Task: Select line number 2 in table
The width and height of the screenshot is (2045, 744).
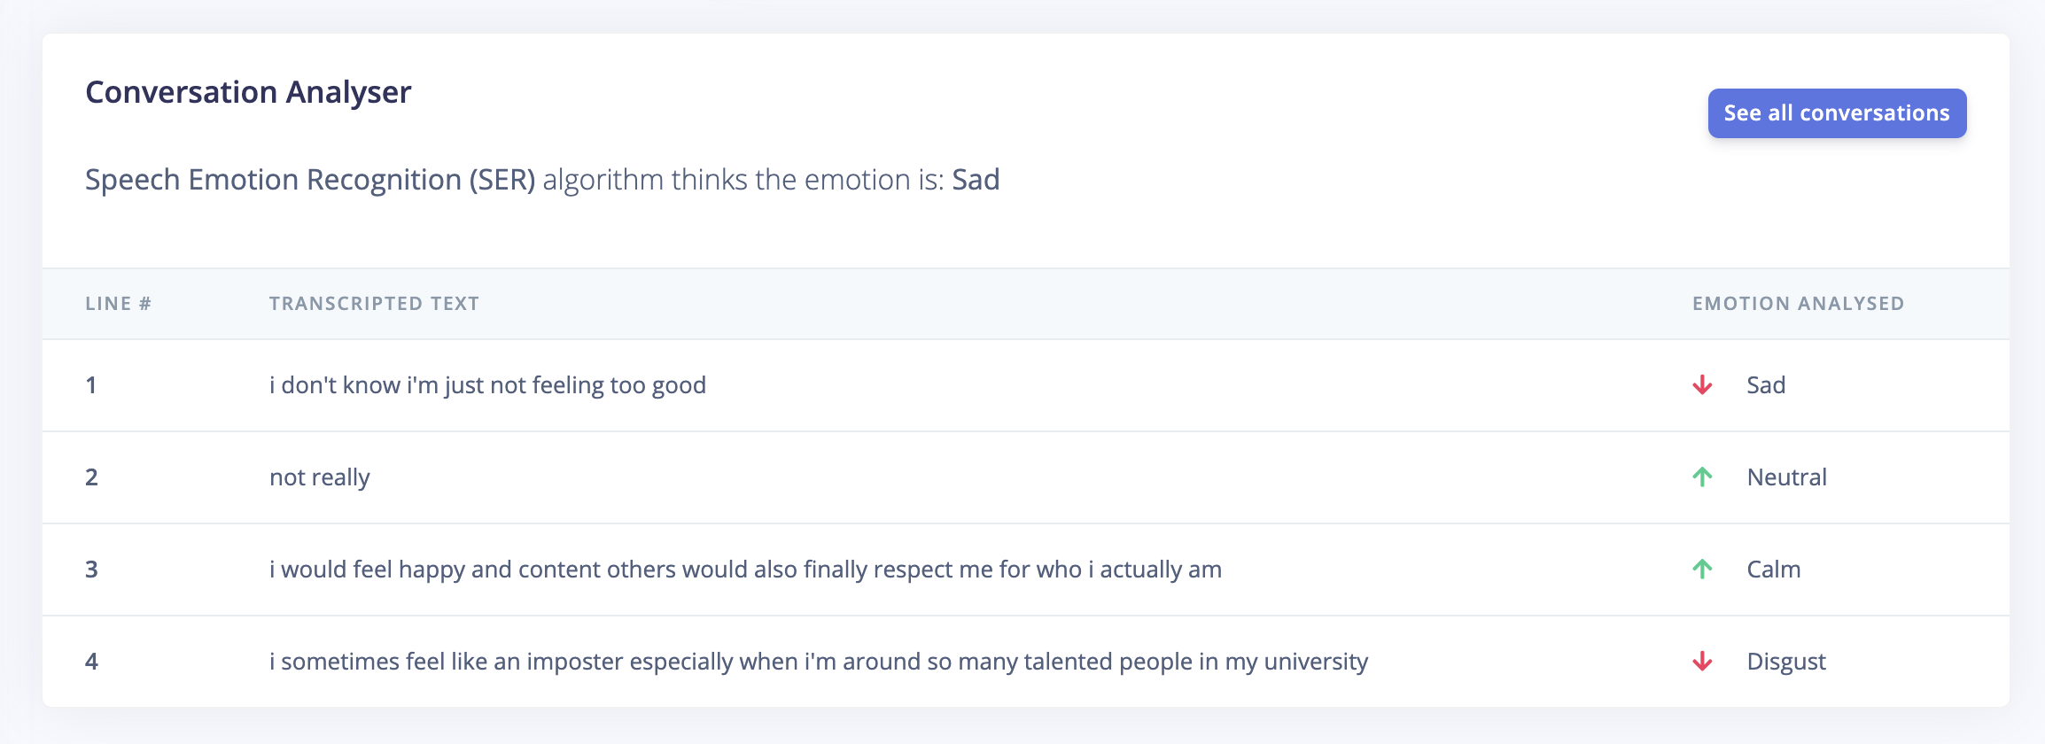Action: coord(91,477)
